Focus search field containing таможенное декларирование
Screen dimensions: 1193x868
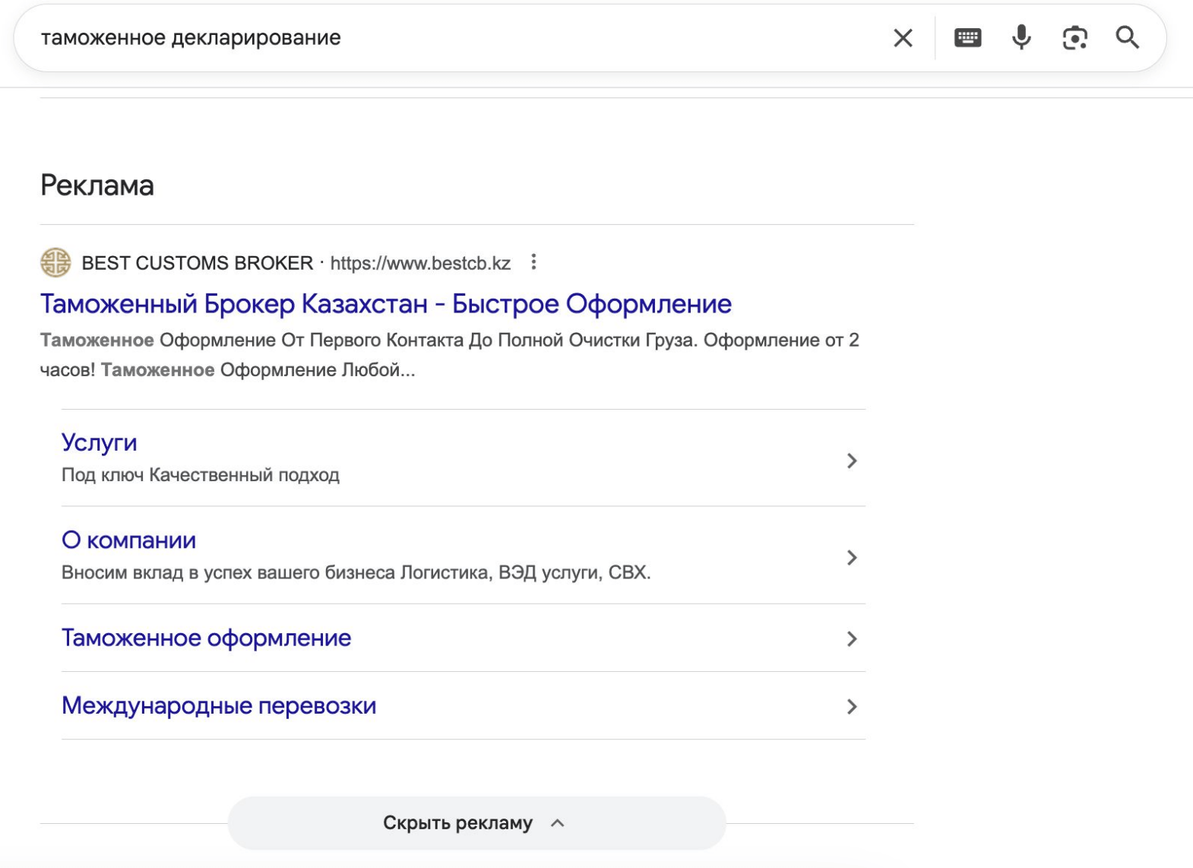click(x=456, y=38)
